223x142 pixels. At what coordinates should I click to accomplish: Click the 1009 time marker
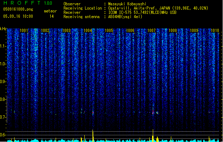[194, 31]
